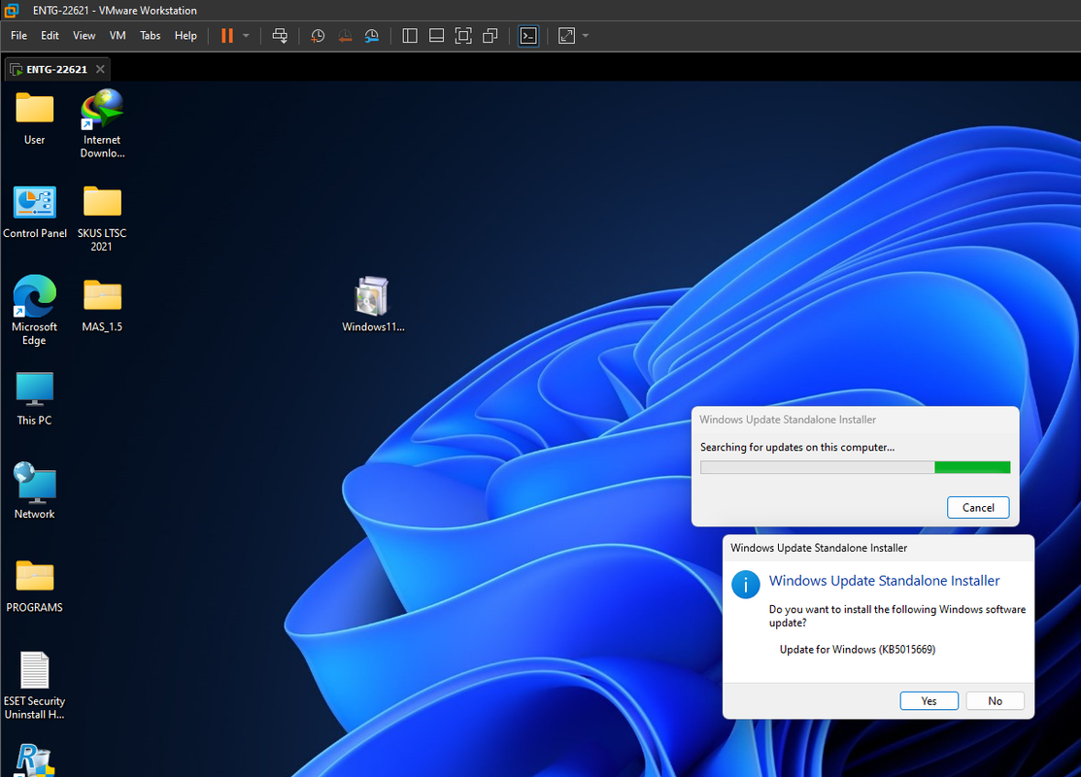This screenshot has height=777, width=1081.
Task: Click the VMware Workstation logo in the title bar
Action: [x=11, y=11]
